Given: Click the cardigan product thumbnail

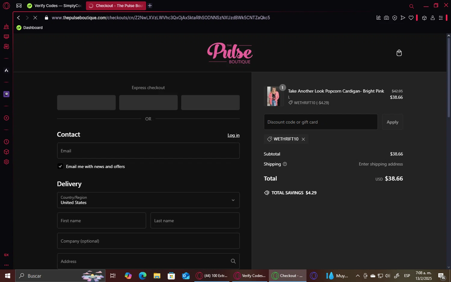Looking at the screenshot, I should [273, 96].
